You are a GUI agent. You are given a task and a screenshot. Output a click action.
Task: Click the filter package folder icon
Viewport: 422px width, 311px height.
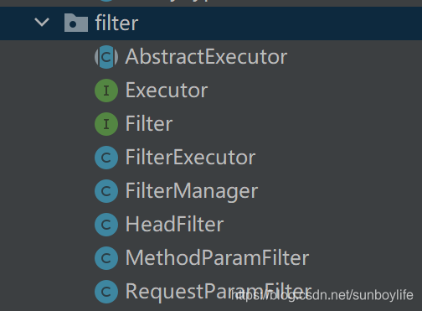[76, 23]
